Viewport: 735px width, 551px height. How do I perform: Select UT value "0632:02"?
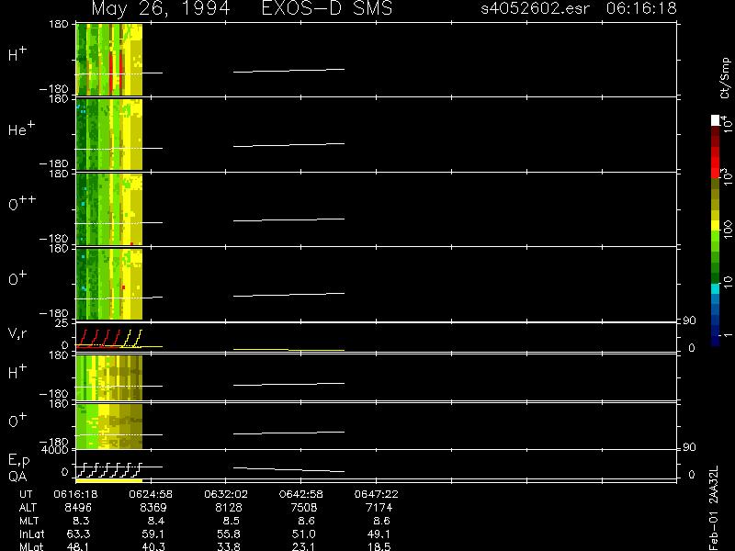pyautogui.click(x=226, y=494)
